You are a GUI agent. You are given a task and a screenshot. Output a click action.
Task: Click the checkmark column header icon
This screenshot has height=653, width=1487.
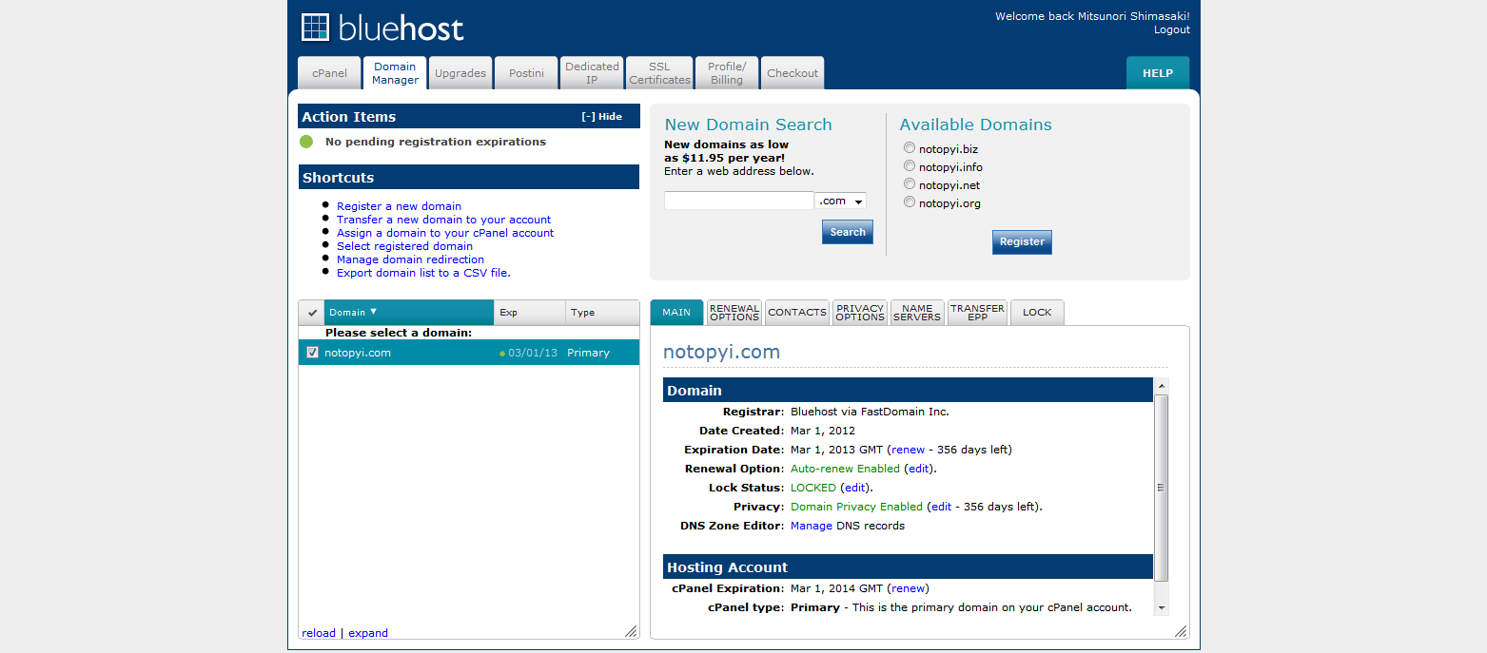coord(312,313)
